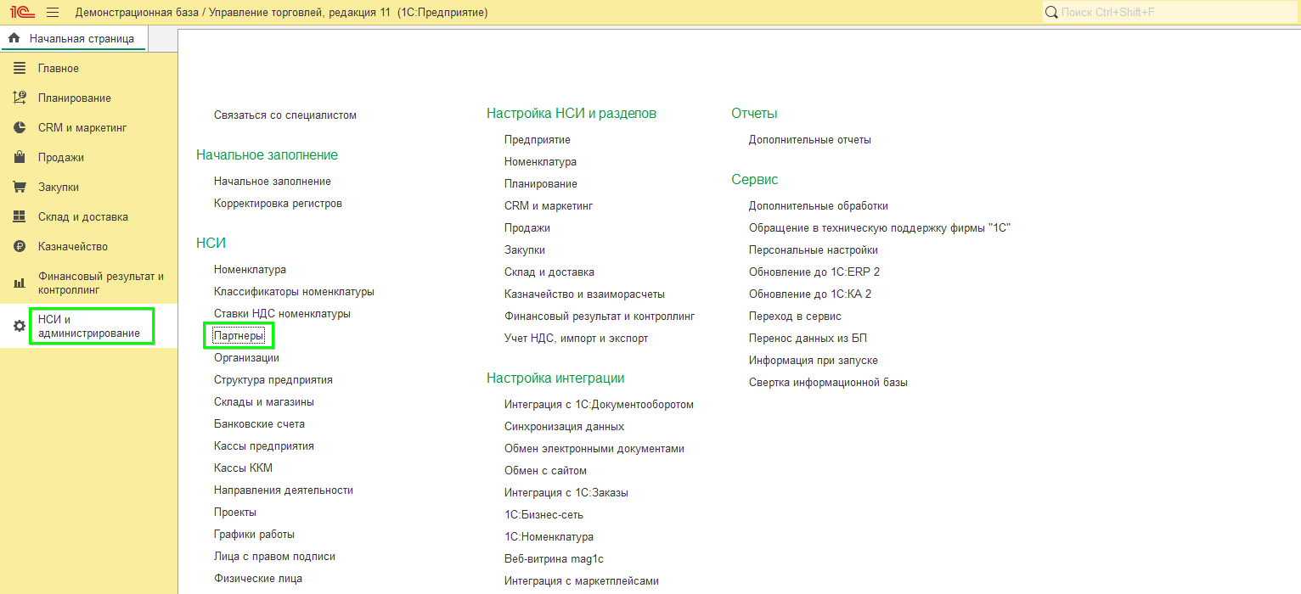Click the Казначейство ruble icon
The image size is (1301, 594).
click(x=20, y=246)
